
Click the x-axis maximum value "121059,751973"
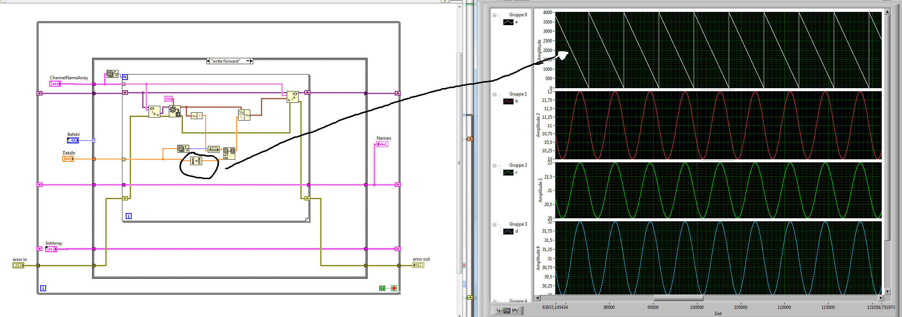tap(881, 307)
